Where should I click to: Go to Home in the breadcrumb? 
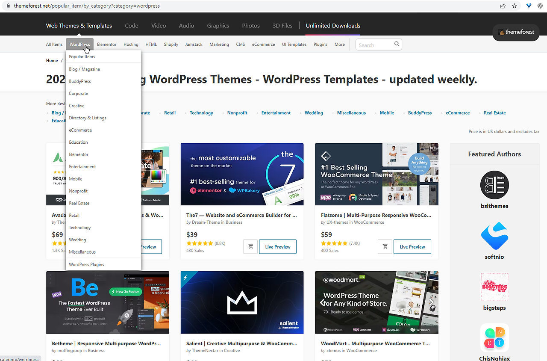coord(52,60)
